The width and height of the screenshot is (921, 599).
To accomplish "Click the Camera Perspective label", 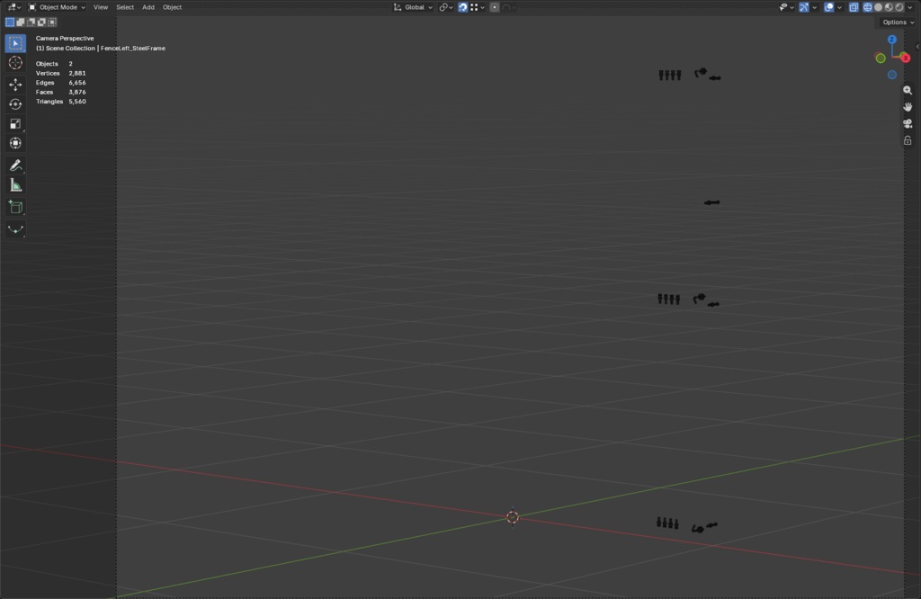I will click(65, 38).
